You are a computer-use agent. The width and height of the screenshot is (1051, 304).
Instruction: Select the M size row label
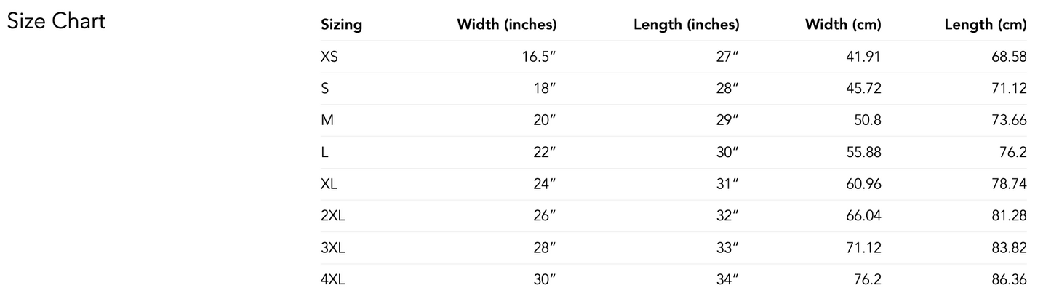327,121
